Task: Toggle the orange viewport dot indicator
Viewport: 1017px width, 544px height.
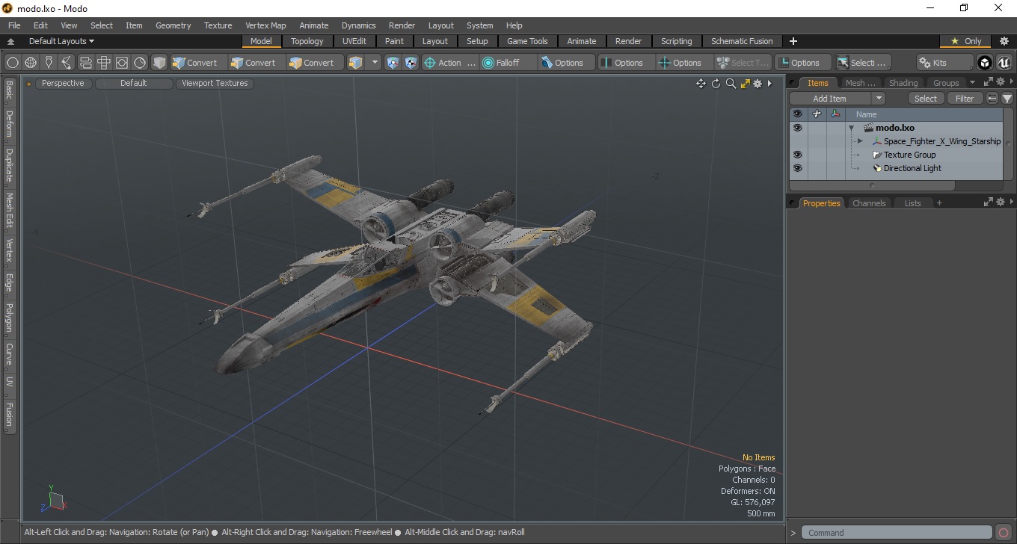Action: click(29, 84)
